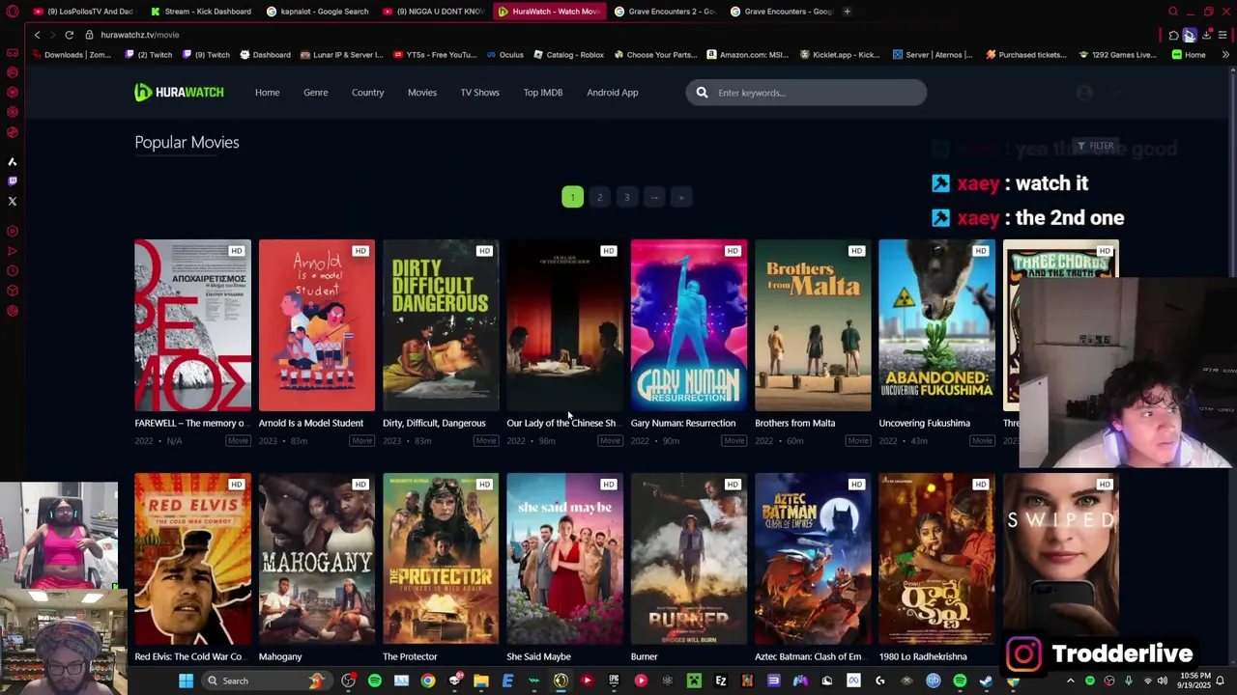This screenshot has width=1237, height=695.
Task: Switch to Stream - Kick Dashboard tab
Action: 201,12
